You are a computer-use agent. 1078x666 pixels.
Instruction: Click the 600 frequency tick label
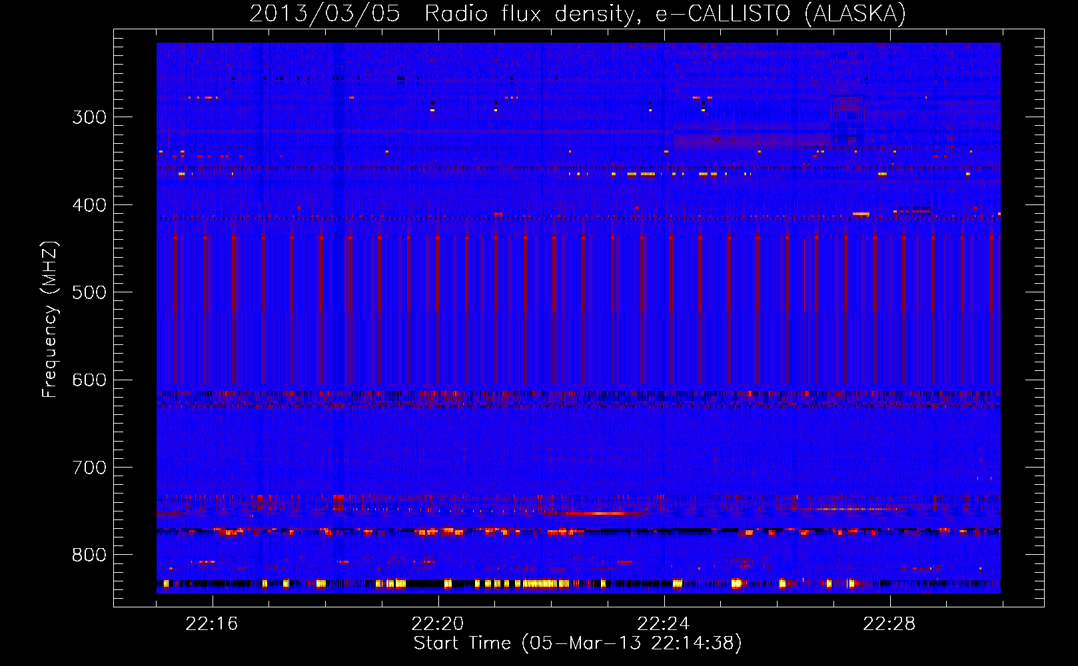pyautogui.click(x=89, y=380)
